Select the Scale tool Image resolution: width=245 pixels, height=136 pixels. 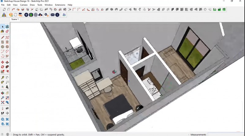[2, 72]
